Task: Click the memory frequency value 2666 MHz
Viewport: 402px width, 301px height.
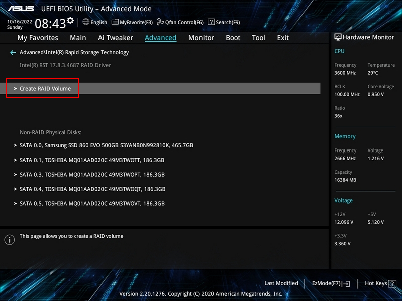Action: 345,158
